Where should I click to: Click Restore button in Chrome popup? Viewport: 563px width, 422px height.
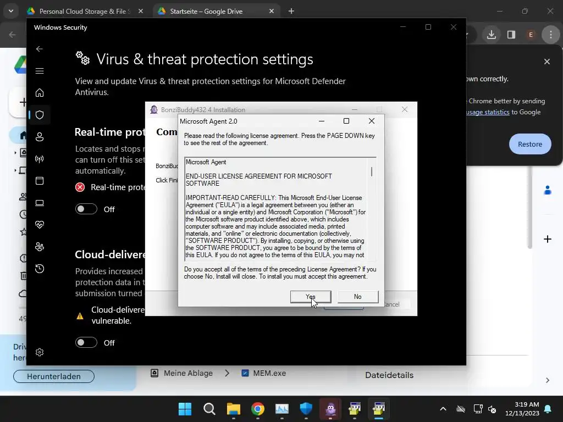pyautogui.click(x=530, y=144)
